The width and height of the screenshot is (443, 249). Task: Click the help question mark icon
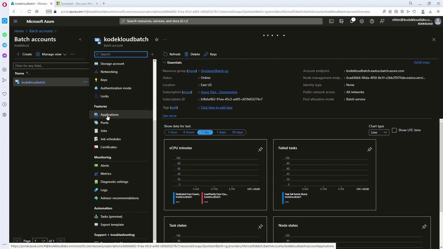pos(372,21)
